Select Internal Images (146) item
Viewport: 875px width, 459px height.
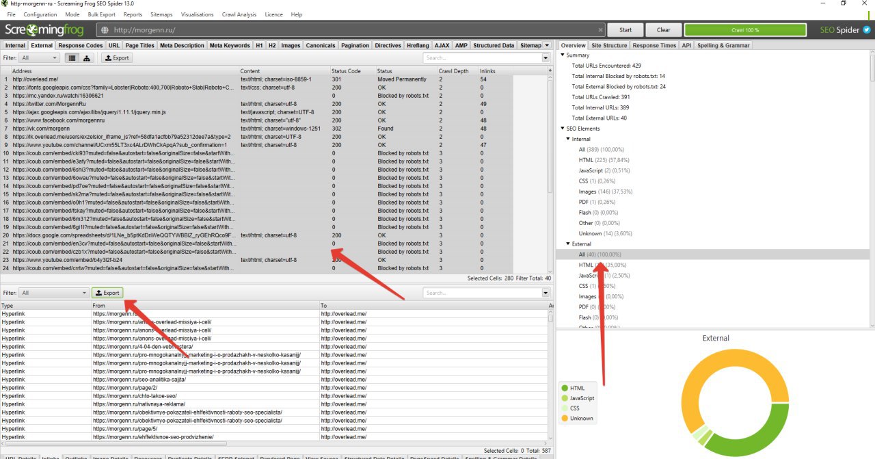coord(606,192)
